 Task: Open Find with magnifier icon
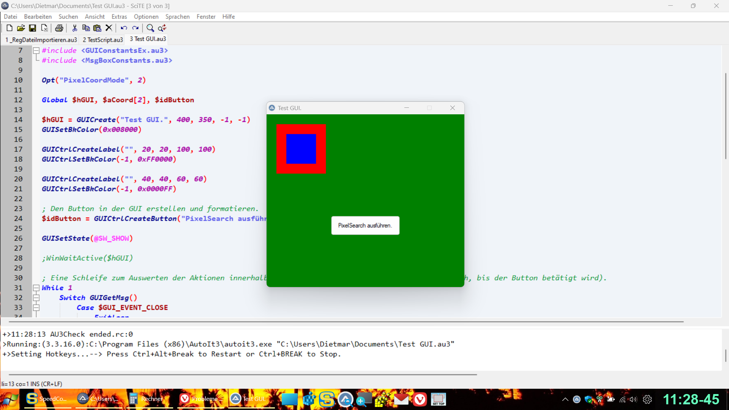click(150, 28)
